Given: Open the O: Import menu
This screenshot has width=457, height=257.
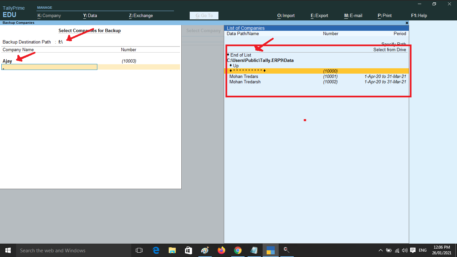Looking at the screenshot, I should click(286, 15).
